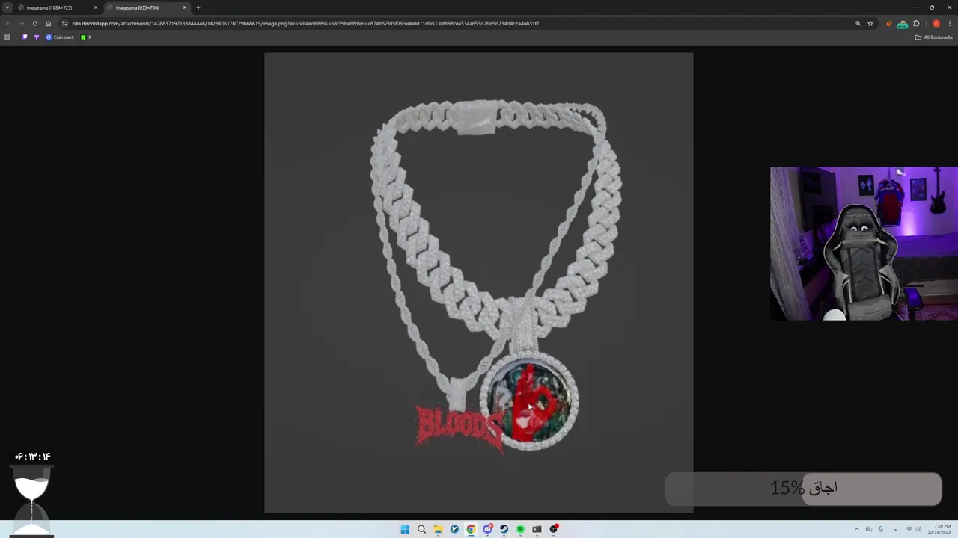Image resolution: width=958 pixels, height=538 pixels.
Task: Open Discord from the taskbar
Action: 487,529
